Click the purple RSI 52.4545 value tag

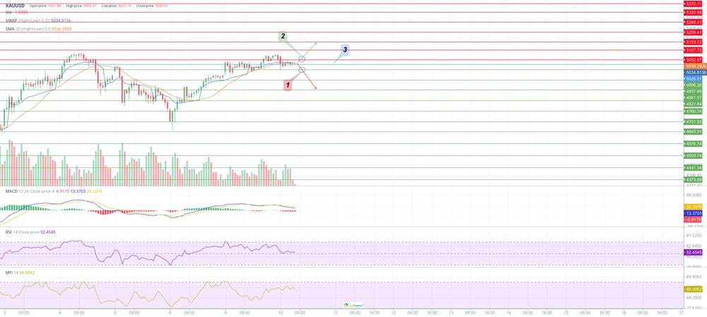tap(694, 252)
